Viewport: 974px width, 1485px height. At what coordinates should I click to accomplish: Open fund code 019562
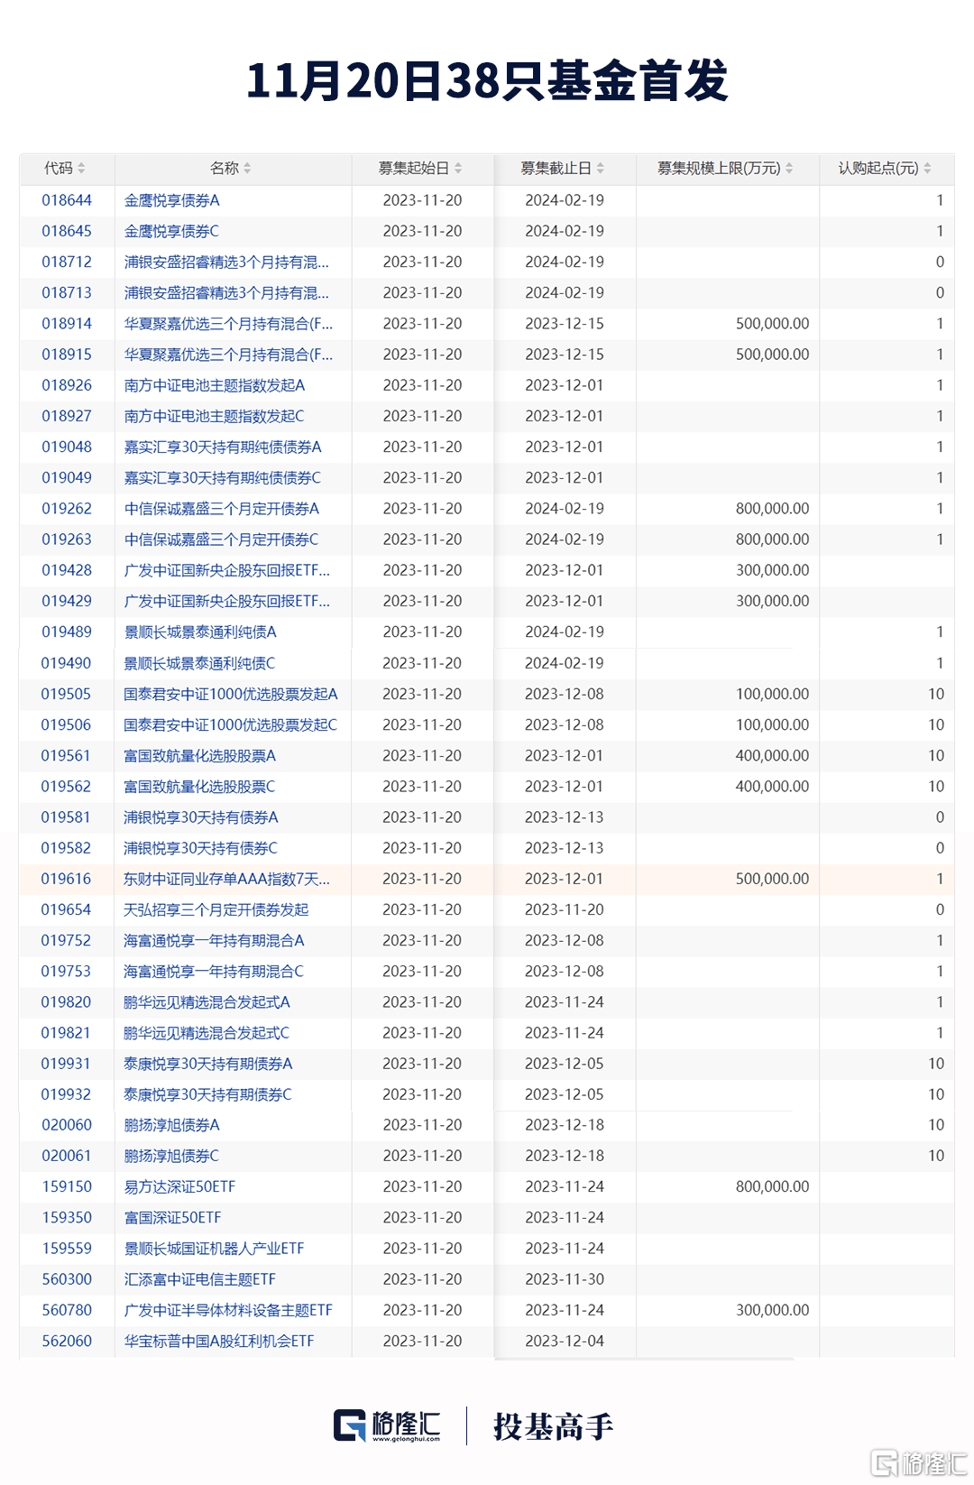(x=67, y=786)
